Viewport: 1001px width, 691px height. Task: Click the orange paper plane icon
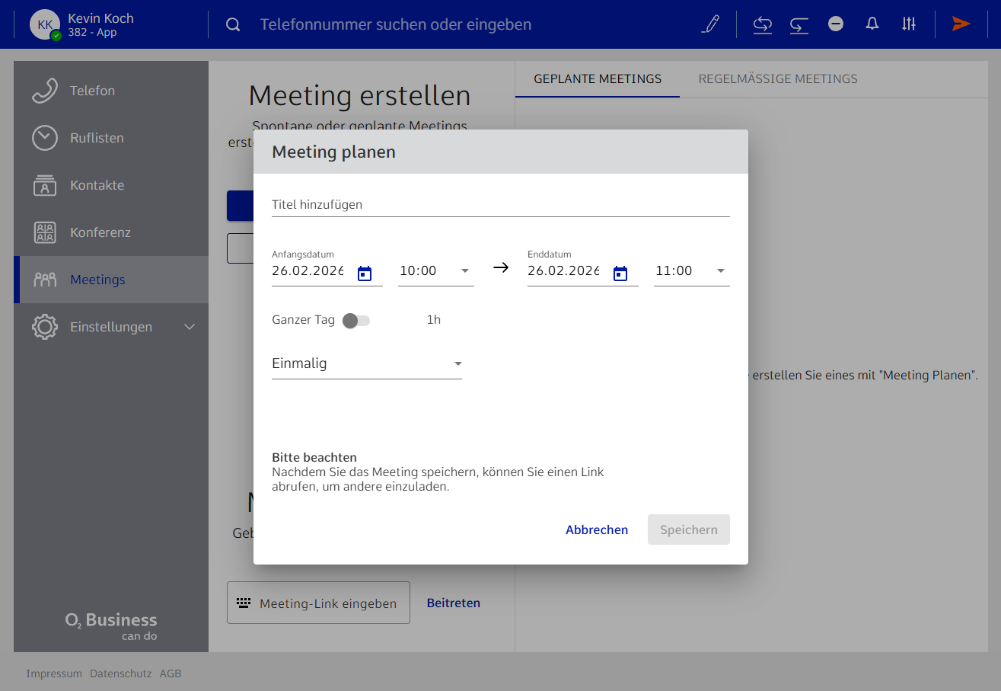(x=961, y=24)
